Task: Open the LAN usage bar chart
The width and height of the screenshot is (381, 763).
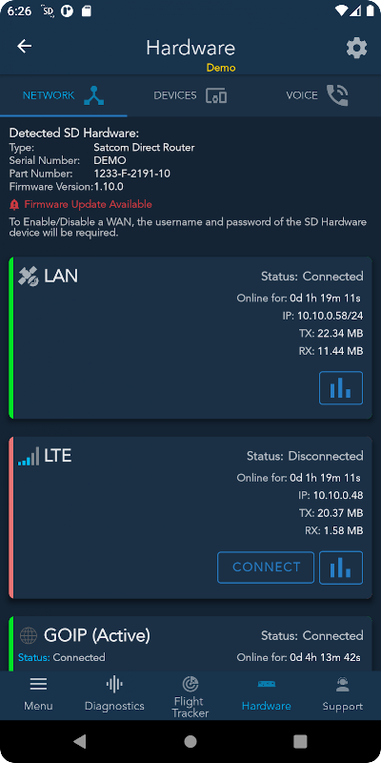Action: pyautogui.click(x=341, y=388)
